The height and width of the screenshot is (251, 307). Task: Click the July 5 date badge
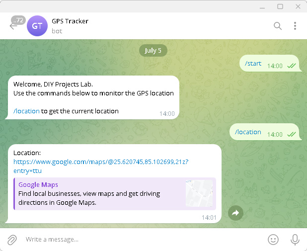(x=153, y=51)
